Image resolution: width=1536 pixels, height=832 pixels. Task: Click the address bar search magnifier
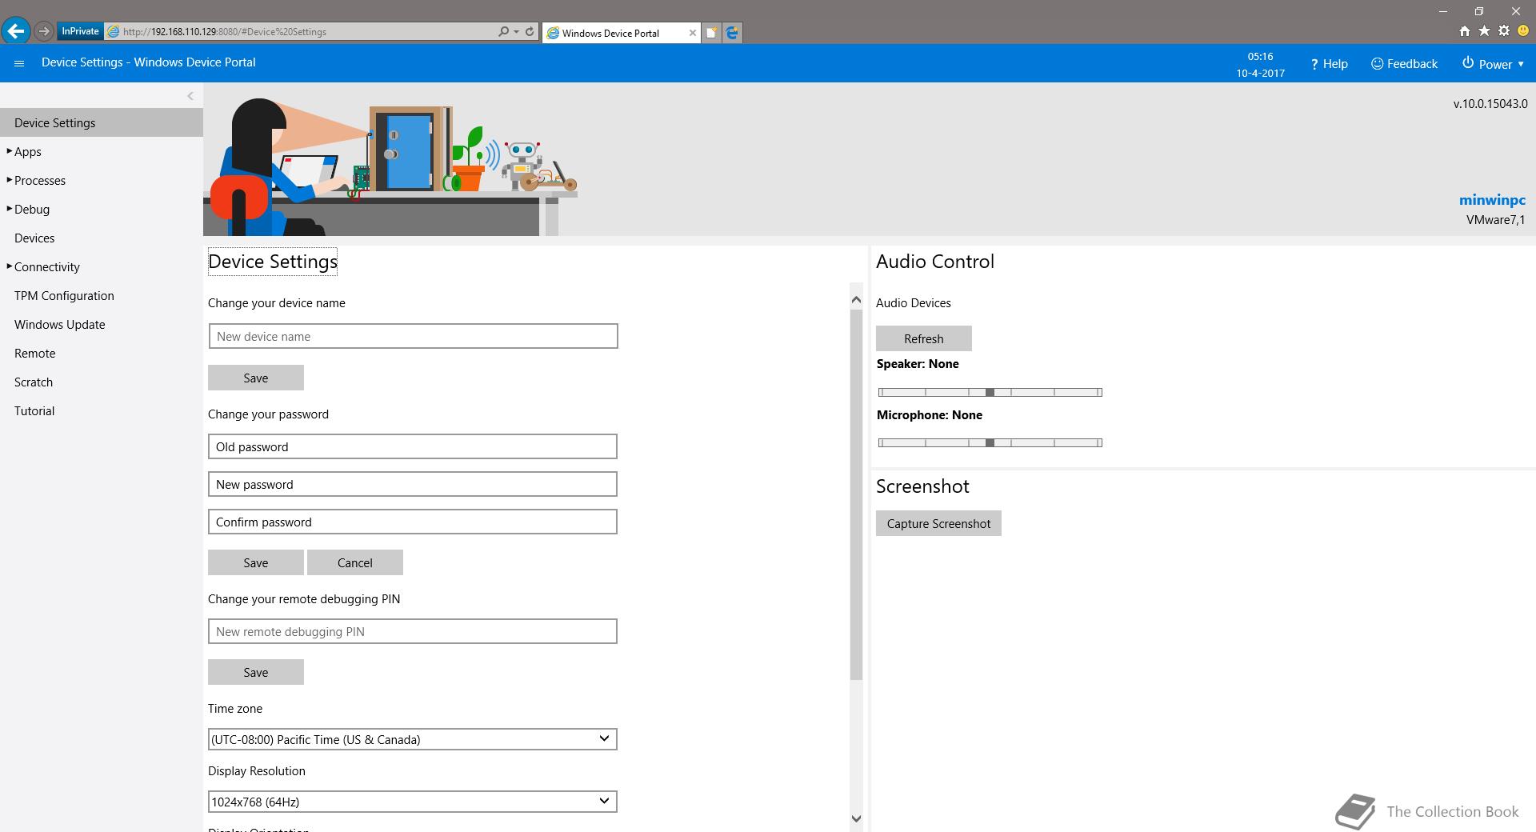pyautogui.click(x=503, y=32)
